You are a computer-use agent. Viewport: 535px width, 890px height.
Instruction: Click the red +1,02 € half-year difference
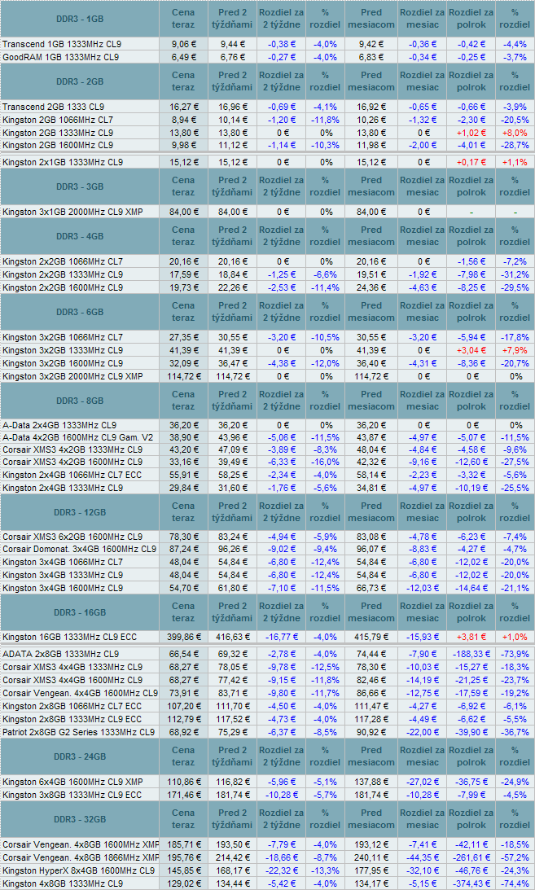(471, 133)
